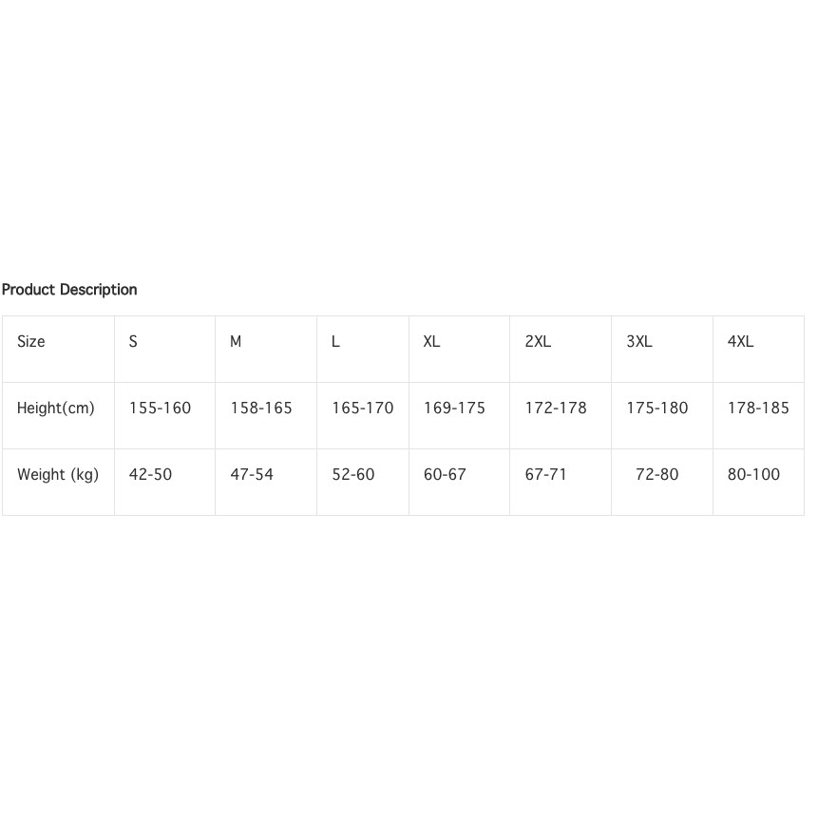Click the S size column header

(133, 342)
